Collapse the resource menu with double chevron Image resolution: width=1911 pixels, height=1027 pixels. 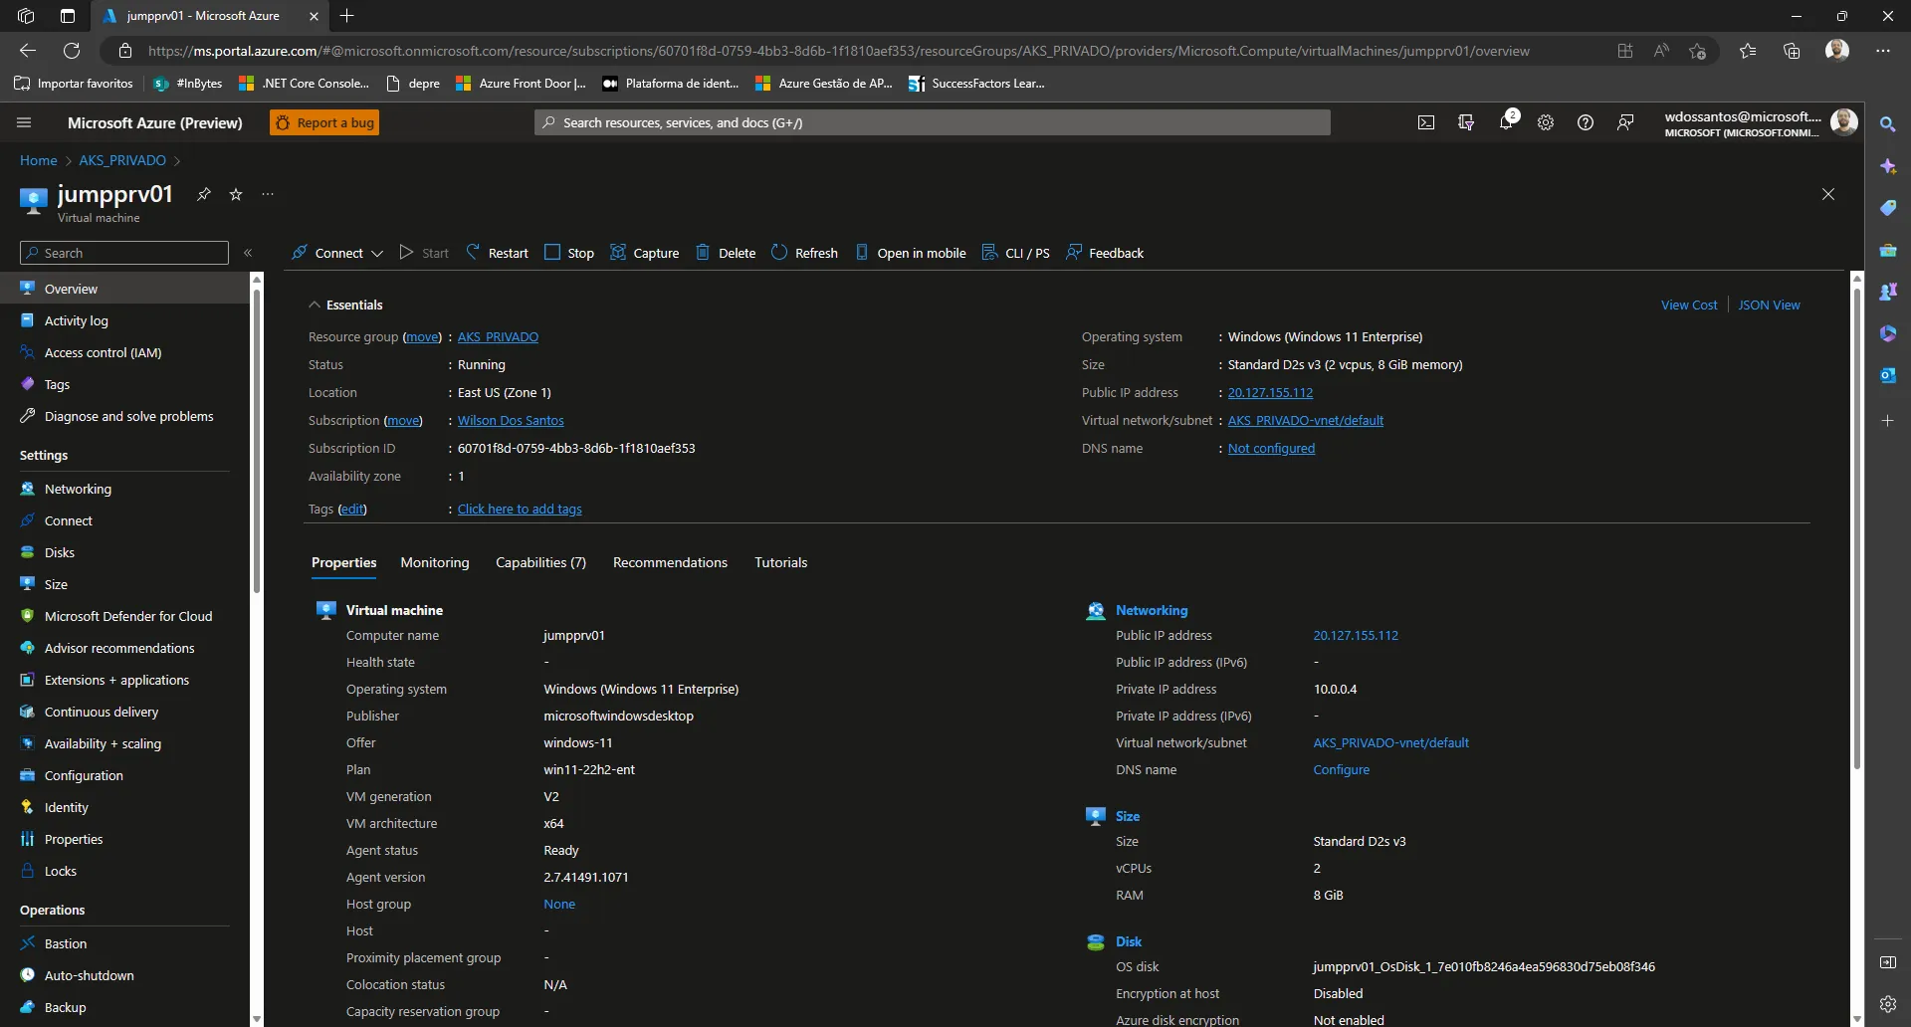pyautogui.click(x=248, y=253)
